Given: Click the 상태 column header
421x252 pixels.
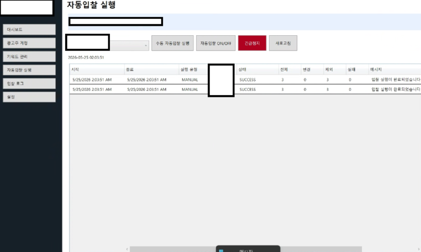Looking at the screenshot, I should tap(257, 69).
